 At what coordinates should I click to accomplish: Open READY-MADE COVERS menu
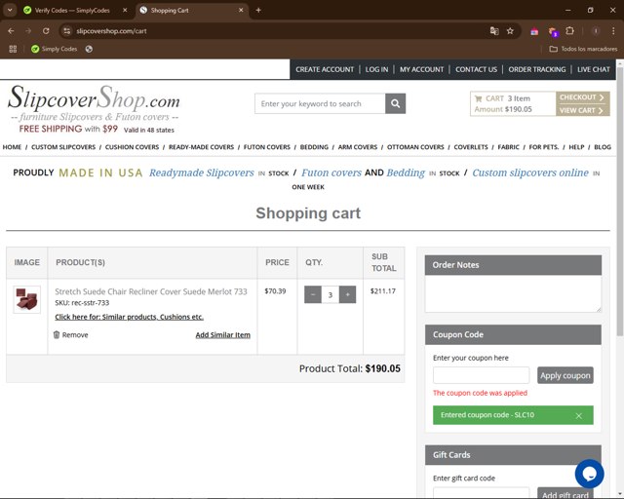[x=201, y=147]
